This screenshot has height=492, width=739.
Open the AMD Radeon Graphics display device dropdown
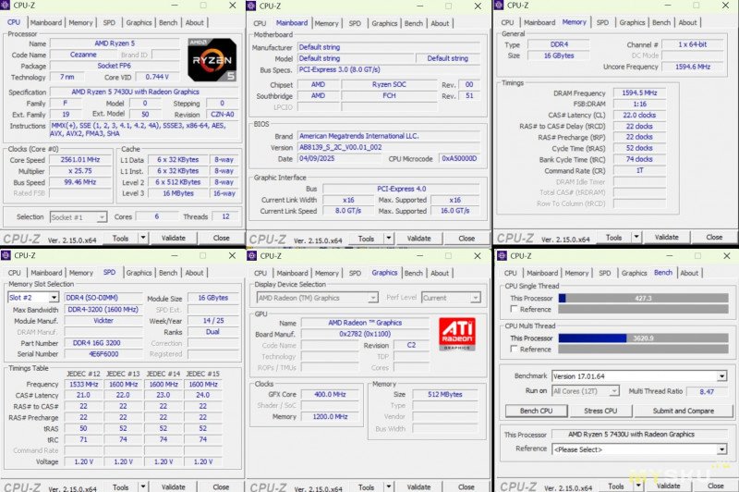pyautogui.click(x=317, y=298)
